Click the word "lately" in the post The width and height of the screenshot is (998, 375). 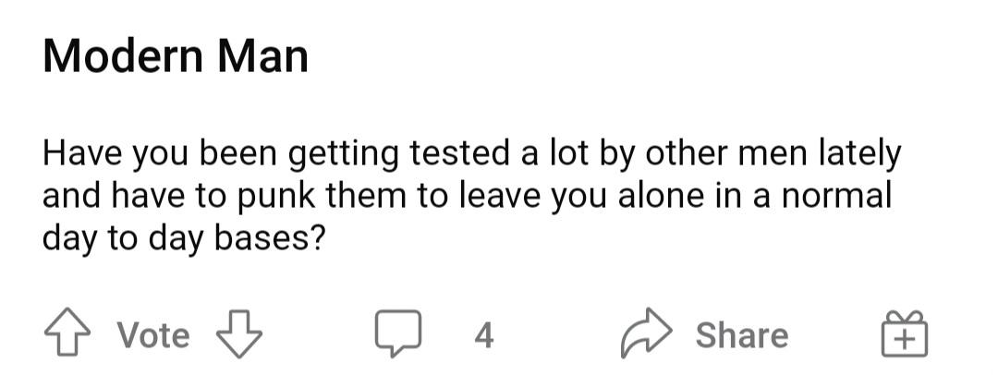point(858,153)
